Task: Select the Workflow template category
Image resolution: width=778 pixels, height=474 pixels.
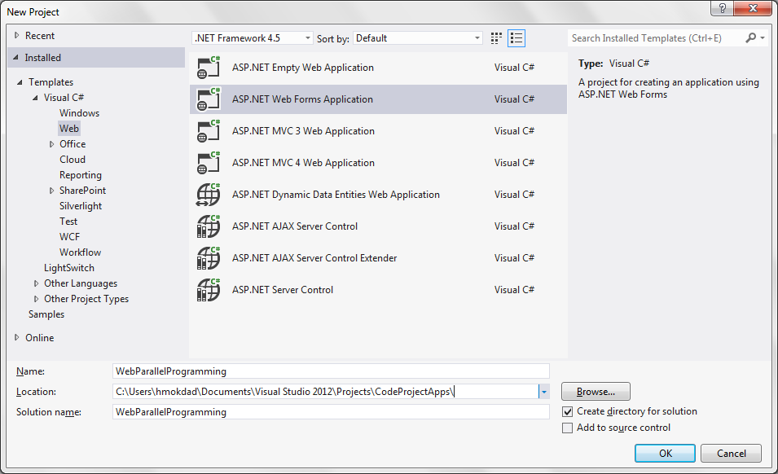Action: (x=81, y=252)
